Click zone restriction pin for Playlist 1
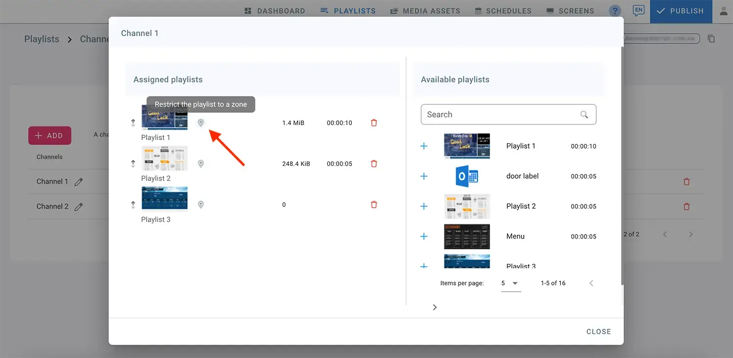This screenshot has height=358, width=733. (x=201, y=123)
